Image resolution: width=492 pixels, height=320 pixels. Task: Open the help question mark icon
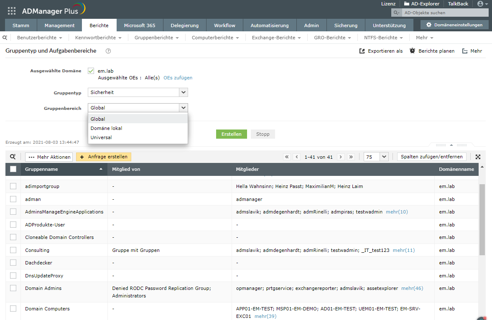[x=108, y=51]
